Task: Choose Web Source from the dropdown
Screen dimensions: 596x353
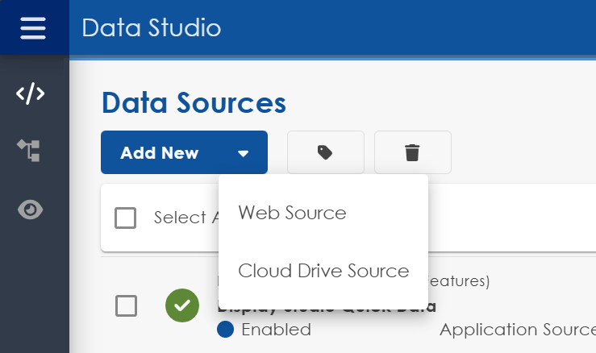Action: (292, 213)
